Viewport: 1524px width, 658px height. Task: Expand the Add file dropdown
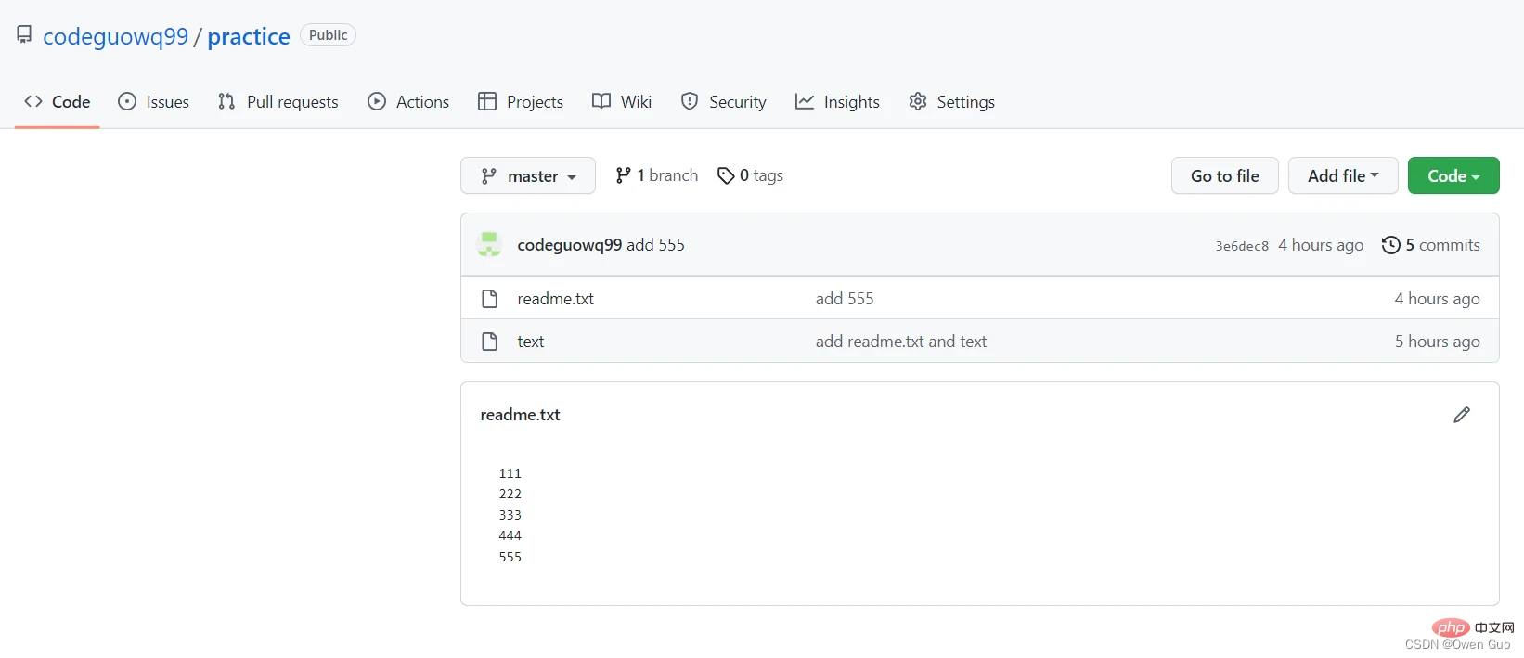(1342, 175)
